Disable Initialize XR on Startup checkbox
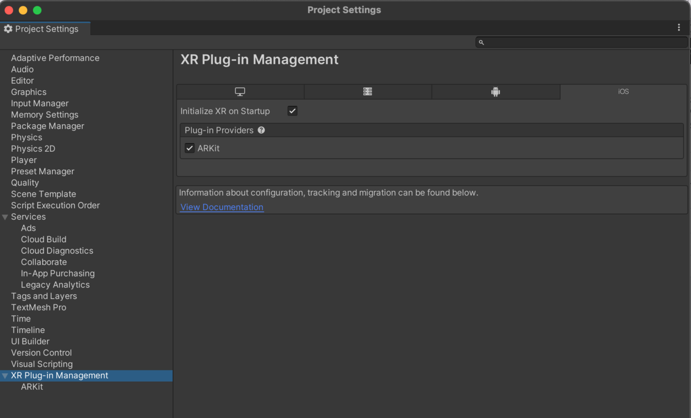This screenshot has height=418, width=691. click(293, 111)
